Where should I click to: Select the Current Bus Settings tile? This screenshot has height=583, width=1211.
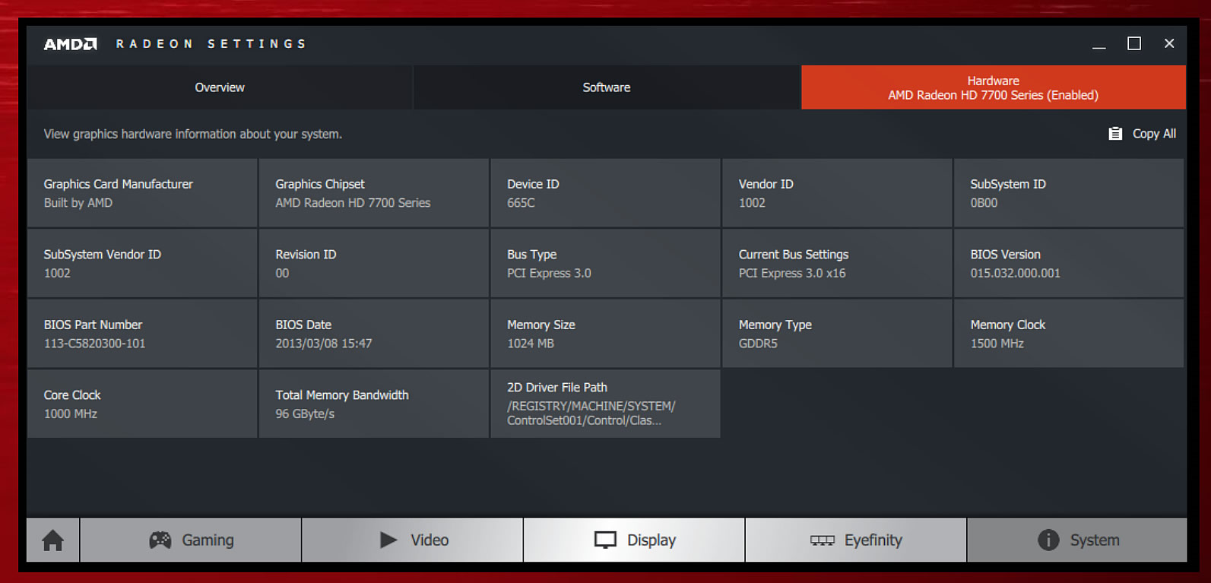click(x=837, y=263)
